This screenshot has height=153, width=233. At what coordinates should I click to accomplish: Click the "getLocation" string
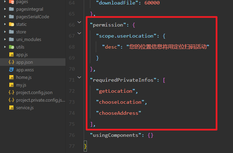tap(115, 91)
